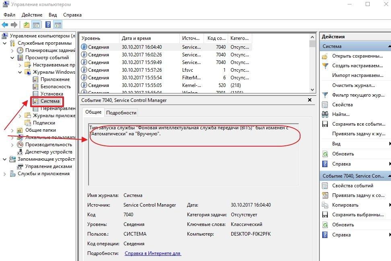
Task: Sort by the Уровень column header
Action: coord(99,38)
